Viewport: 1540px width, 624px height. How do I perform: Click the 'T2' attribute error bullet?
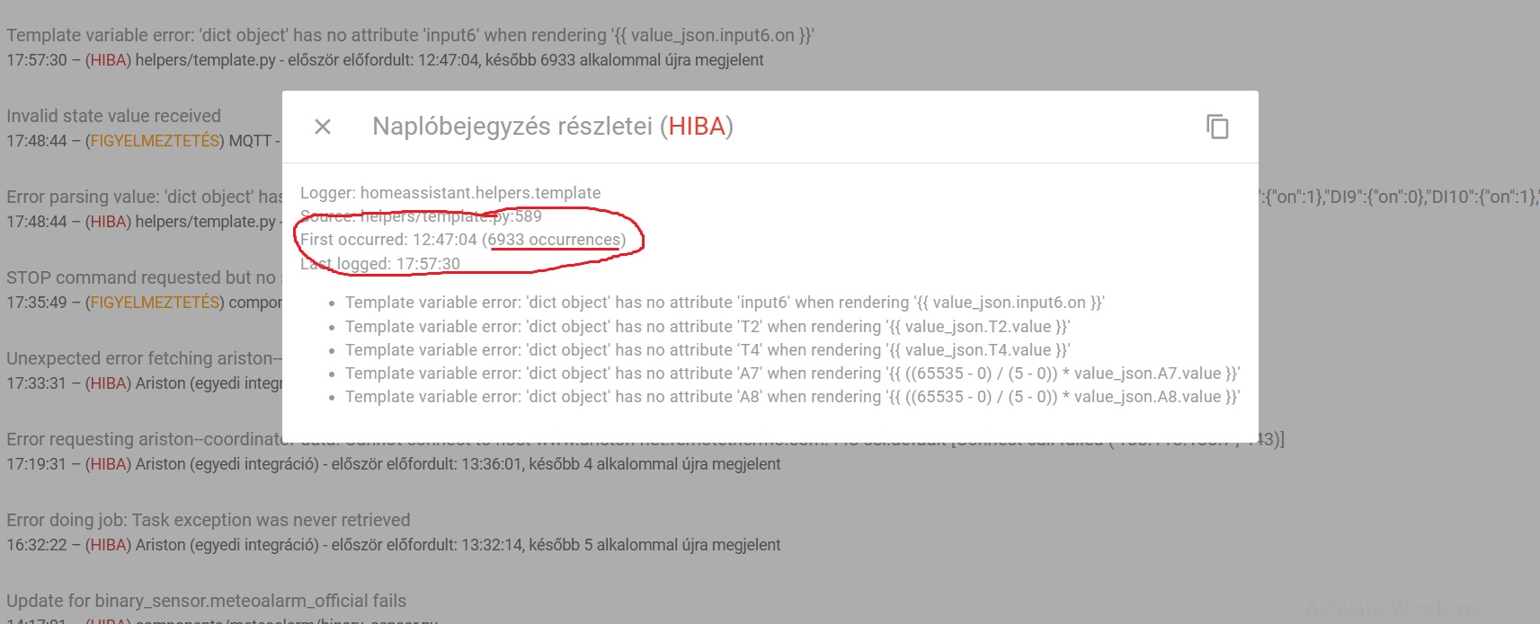[x=708, y=327]
